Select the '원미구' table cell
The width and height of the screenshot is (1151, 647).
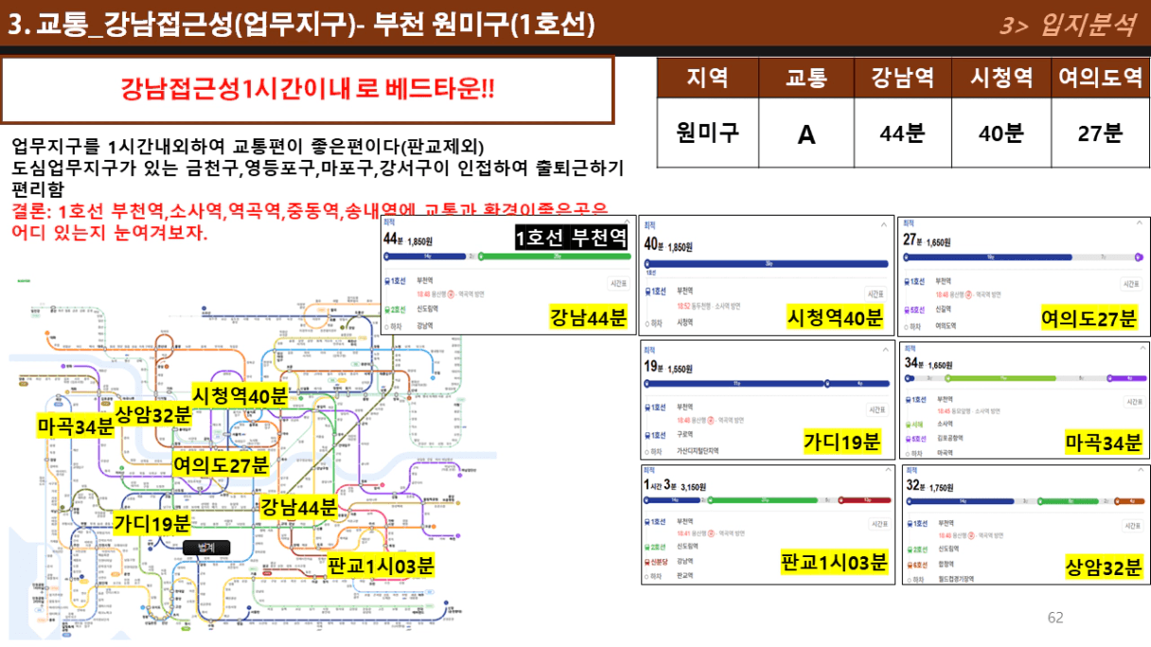[707, 133]
